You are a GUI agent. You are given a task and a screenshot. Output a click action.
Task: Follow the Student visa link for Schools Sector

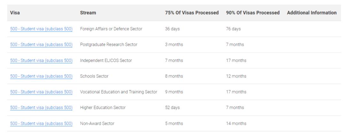(x=41, y=76)
